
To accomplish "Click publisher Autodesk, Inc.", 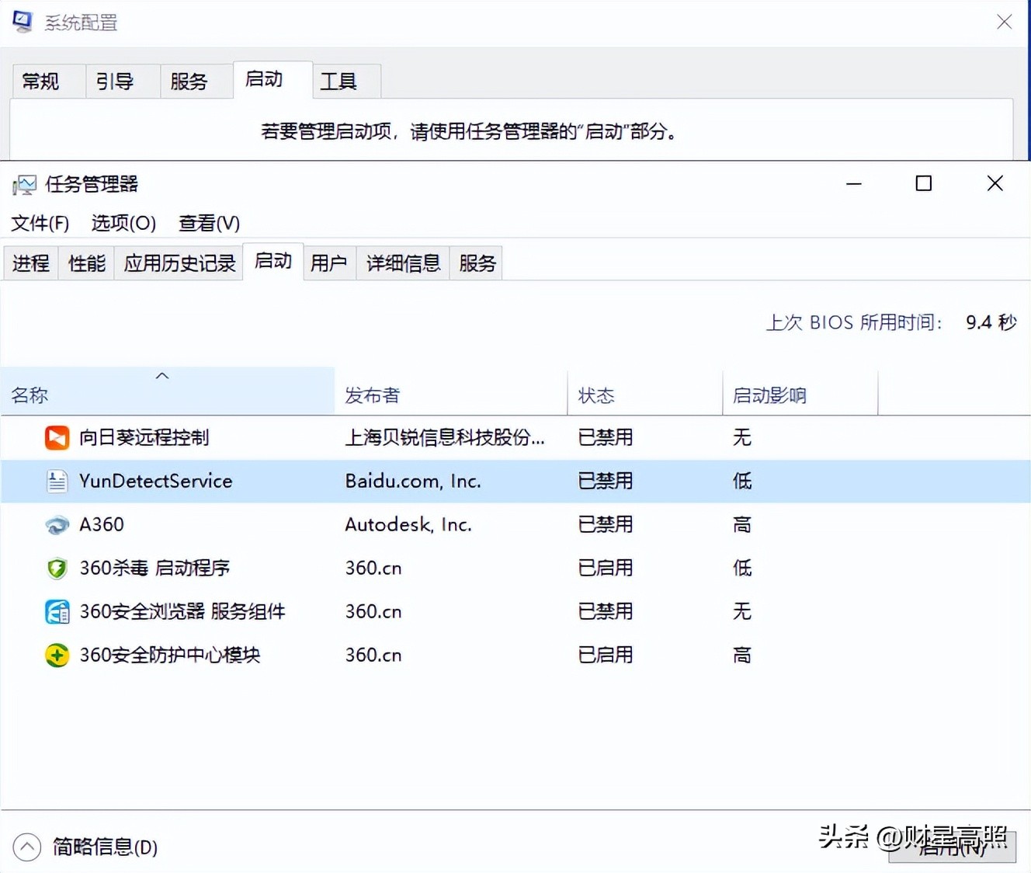I will pos(408,525).
